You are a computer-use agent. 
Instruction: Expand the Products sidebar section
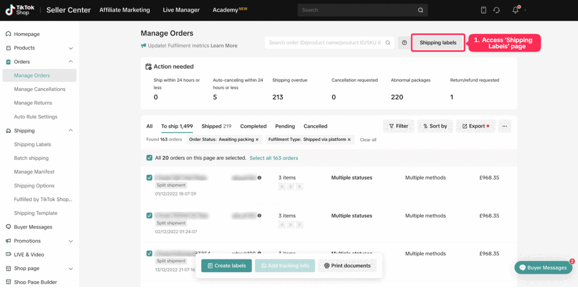pyautogui.click(x=71, y=48)
